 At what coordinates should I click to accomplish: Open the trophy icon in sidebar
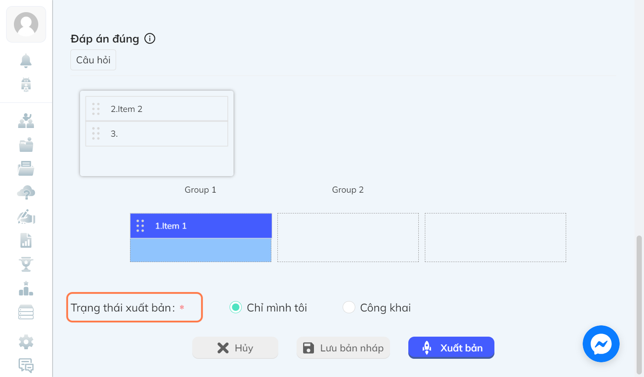[x=26, y=264]
